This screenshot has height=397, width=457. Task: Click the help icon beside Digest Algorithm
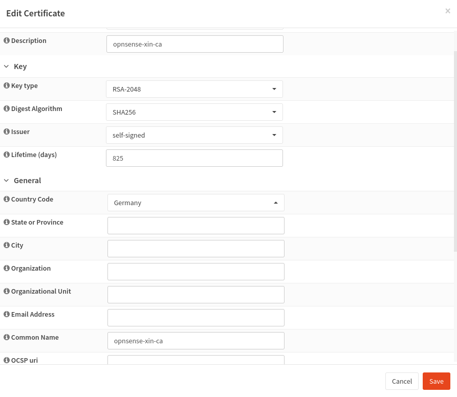[x=7, y=108]
